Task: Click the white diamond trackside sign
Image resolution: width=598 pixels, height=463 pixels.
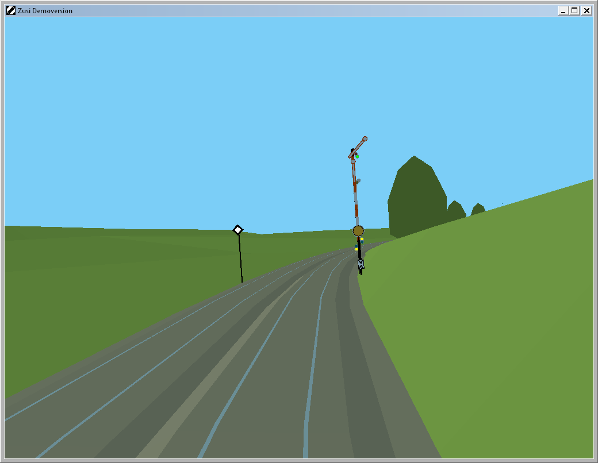Action: click(237, 230)
